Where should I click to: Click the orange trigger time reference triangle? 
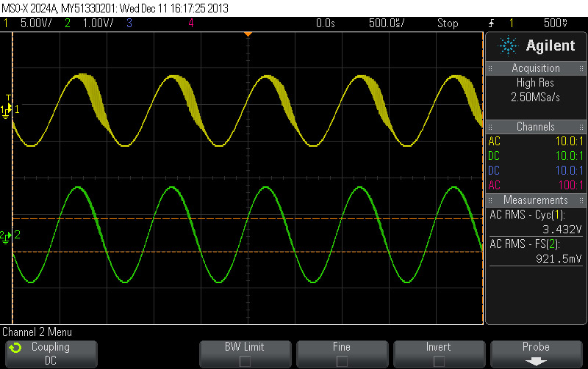coord(248,34)
